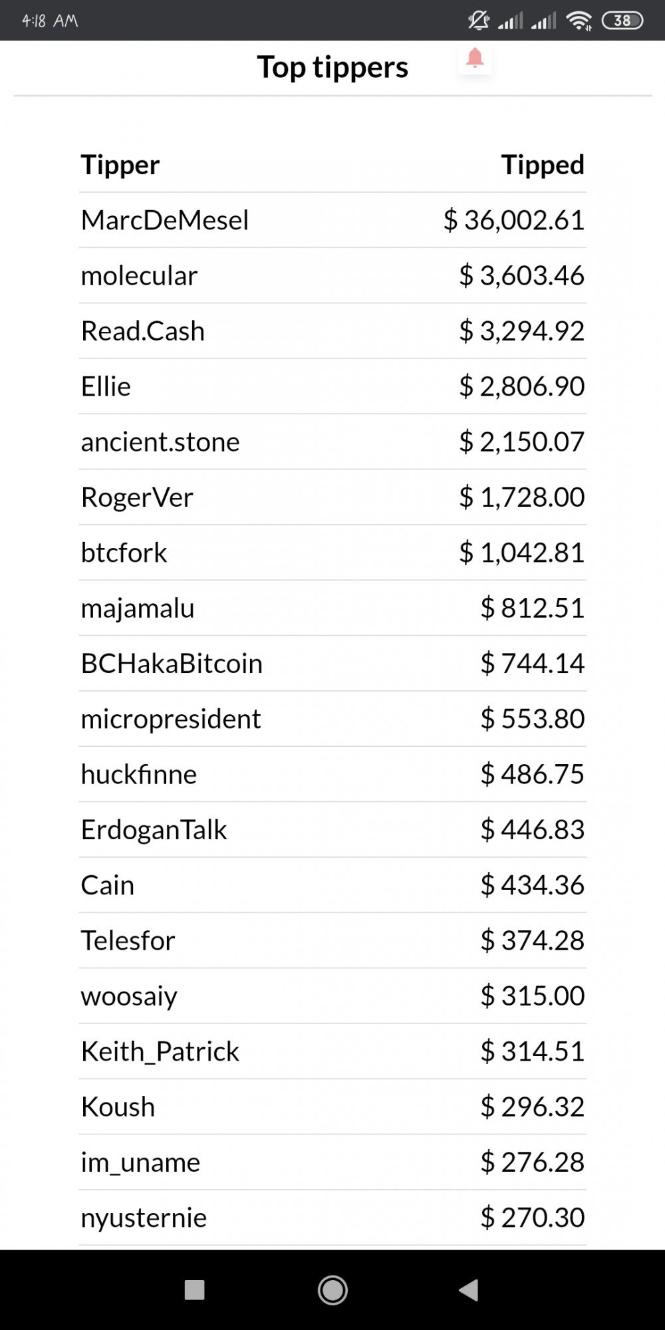
Task: Tap the battery indicator showing 38
Action: click(622, 21)
